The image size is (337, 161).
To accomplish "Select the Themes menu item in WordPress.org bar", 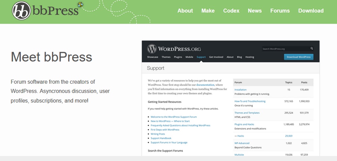I will (166, 57).
